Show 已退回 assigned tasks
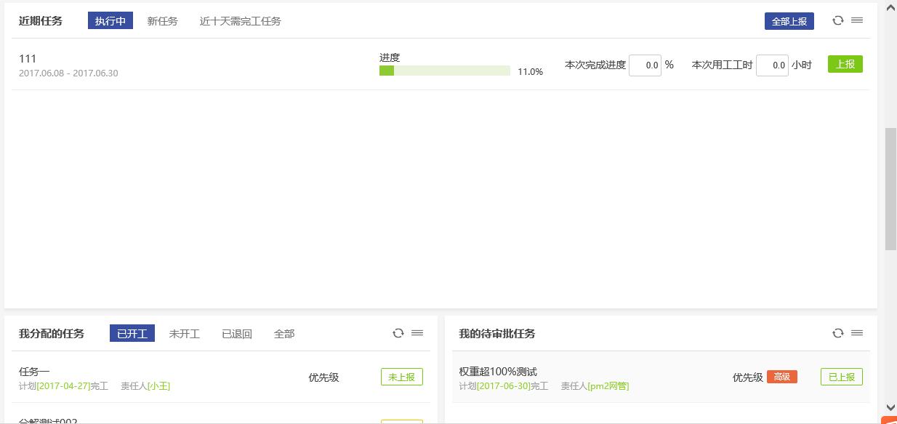The width and height of the screenshot is (897, 424). click(x=236, y=334)
